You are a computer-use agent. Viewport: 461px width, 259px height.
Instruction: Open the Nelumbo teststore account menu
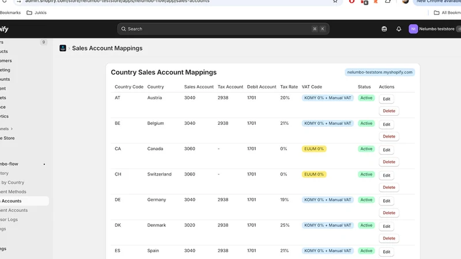[x=437, y=29]
